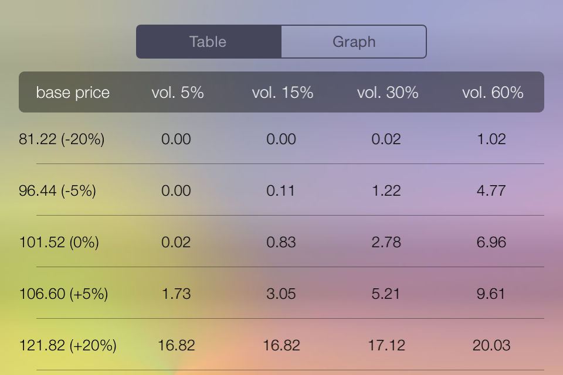Screen dimensions: 563x375
Task: Switch to the Graph tab
Action: coord(354,42)
